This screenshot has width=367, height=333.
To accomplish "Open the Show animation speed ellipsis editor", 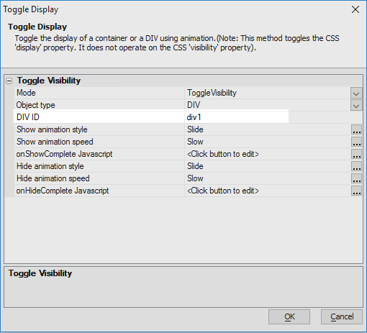I will coord(356,142).
